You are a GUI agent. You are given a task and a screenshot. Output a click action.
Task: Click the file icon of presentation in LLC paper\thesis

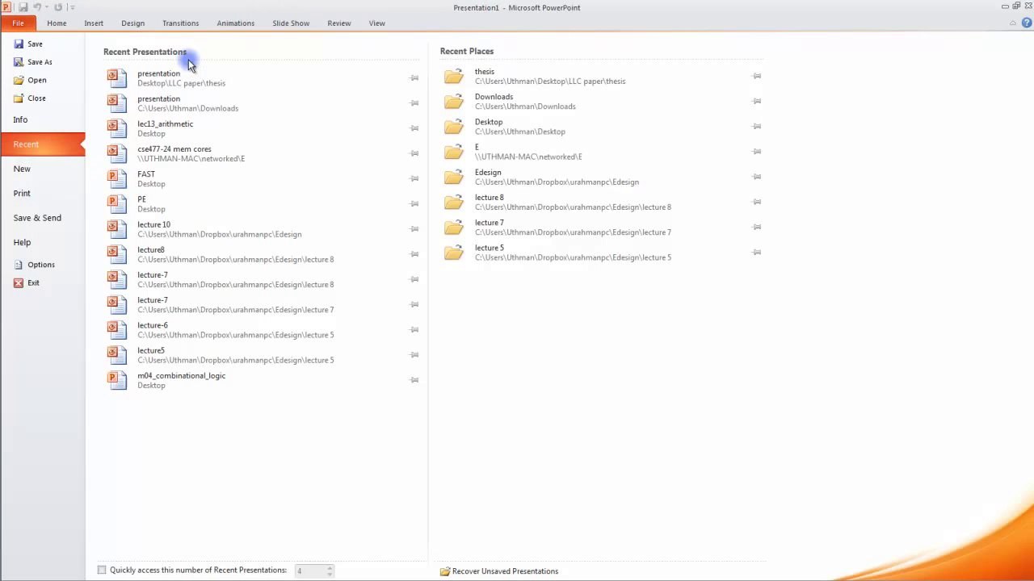coord(117,78)
